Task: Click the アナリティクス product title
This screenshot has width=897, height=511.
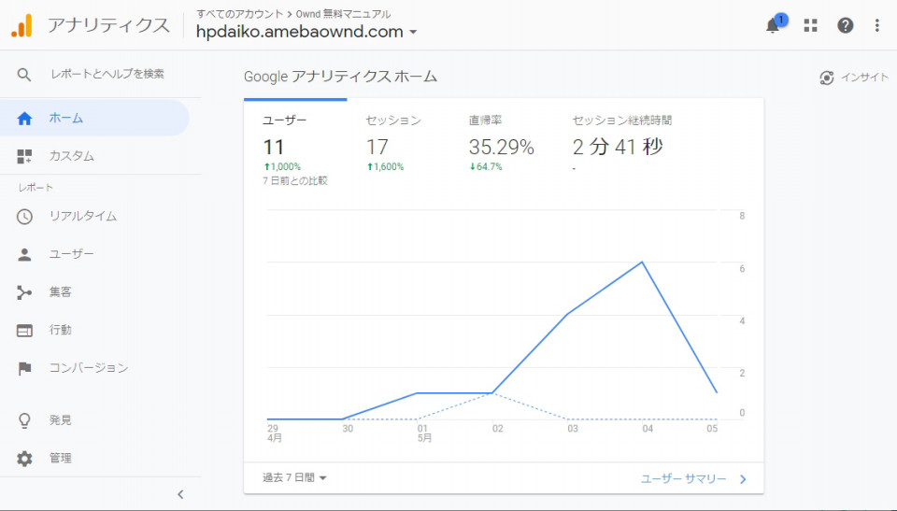Action: coord(108,25)
